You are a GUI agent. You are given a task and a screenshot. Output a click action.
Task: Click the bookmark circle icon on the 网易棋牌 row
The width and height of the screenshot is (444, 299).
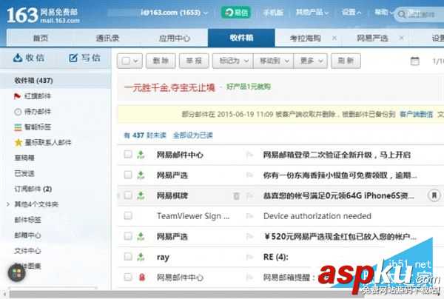[434, 195]
